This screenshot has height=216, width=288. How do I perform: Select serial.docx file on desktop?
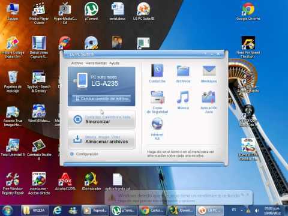(118, 11)
